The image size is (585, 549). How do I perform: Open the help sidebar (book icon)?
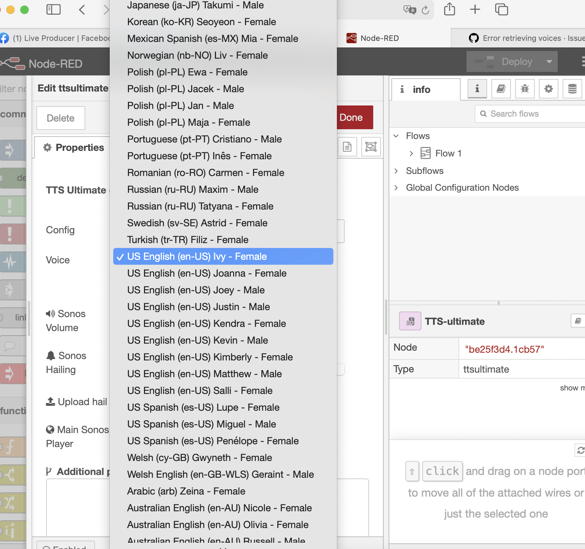(501, 89)
